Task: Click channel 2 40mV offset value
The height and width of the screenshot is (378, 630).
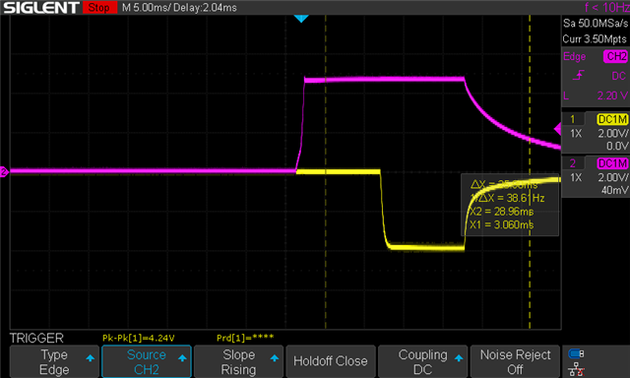Action: coord(614,190)
